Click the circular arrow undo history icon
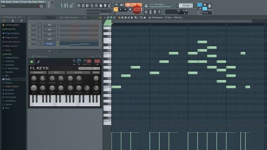This screenshot has height=150, width=267. [146, 12]
